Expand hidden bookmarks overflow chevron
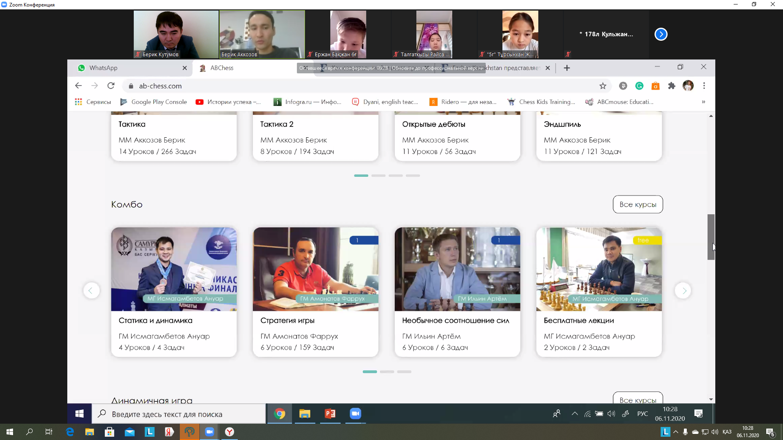Viewport: 783px width, 440px height. 703,102
